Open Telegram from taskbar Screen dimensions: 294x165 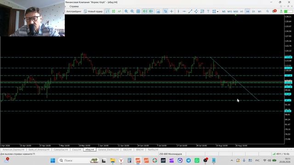click(x=188, y=160)
